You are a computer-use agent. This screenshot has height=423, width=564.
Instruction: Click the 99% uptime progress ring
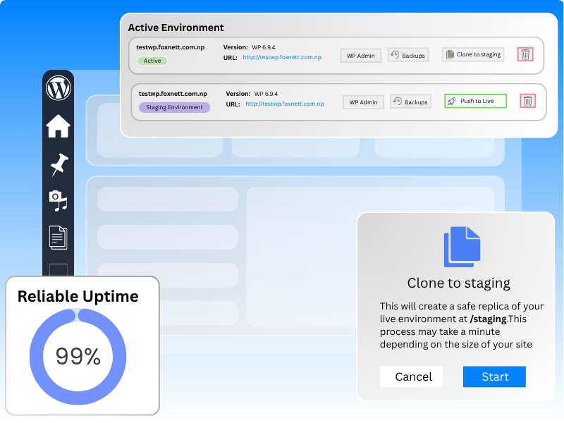click(x=78, y=356)
